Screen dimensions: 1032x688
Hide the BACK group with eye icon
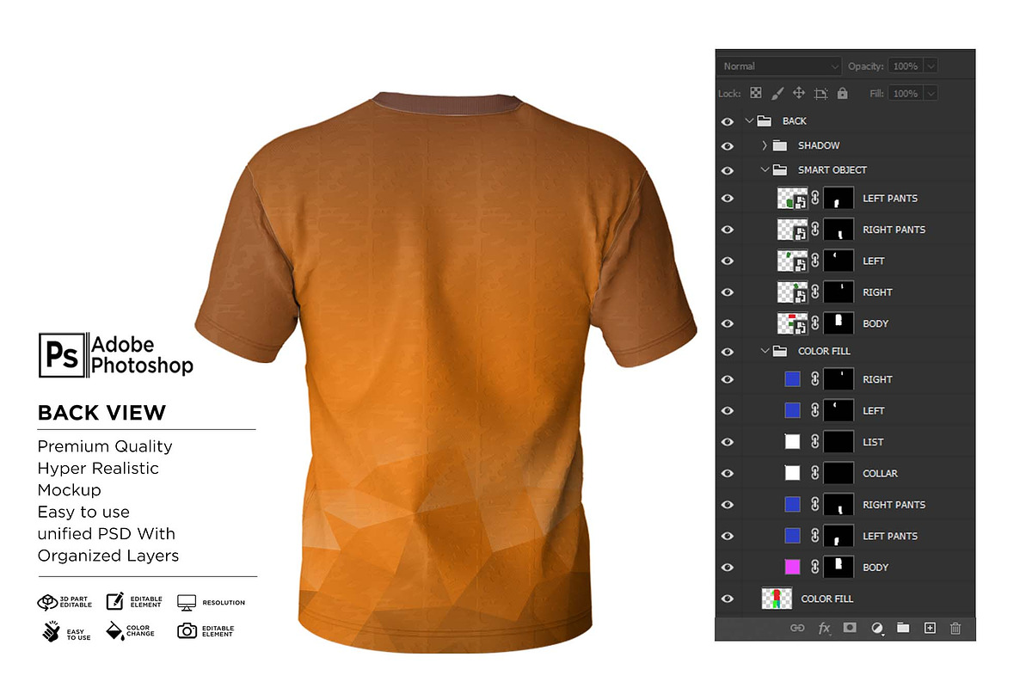(x=728, y=121)
